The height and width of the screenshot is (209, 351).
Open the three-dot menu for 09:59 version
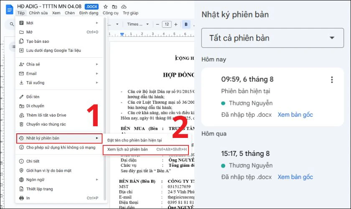point(332,79)
